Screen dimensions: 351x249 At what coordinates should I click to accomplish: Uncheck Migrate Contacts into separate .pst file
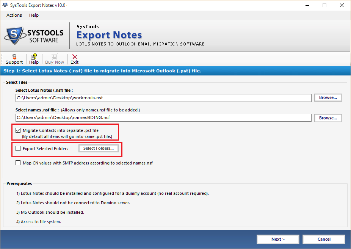18,130
